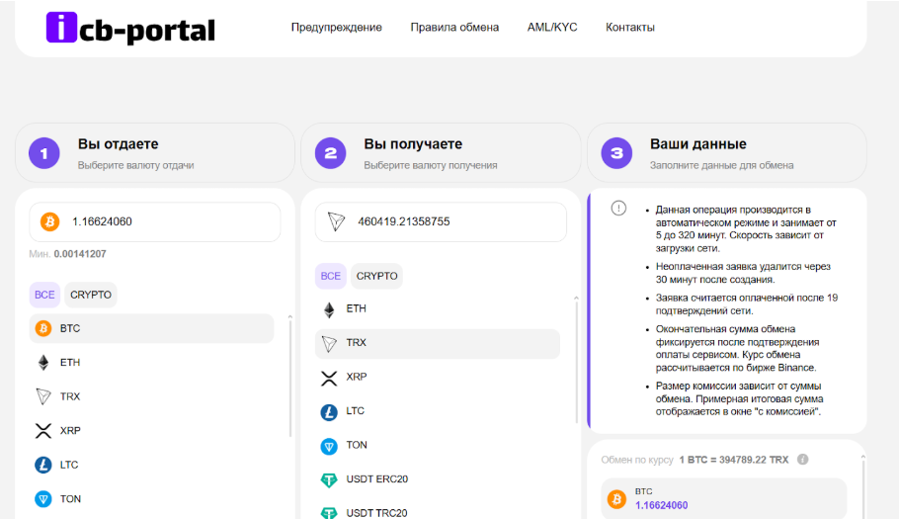Click step 3 circle icon

pyautogui.click(x=616, y=153)
